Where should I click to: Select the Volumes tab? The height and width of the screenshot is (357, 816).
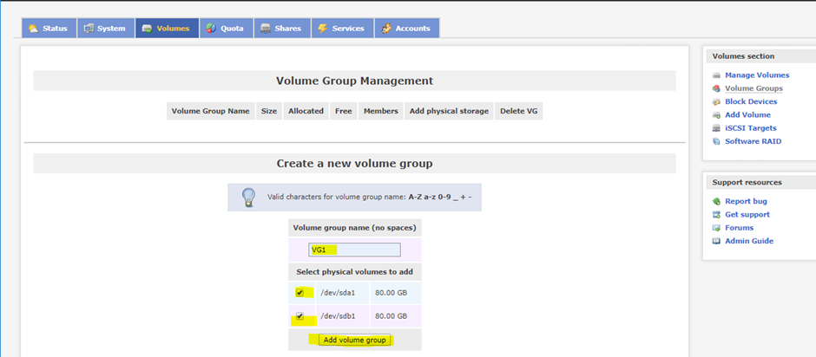click(x=167, y=28)
